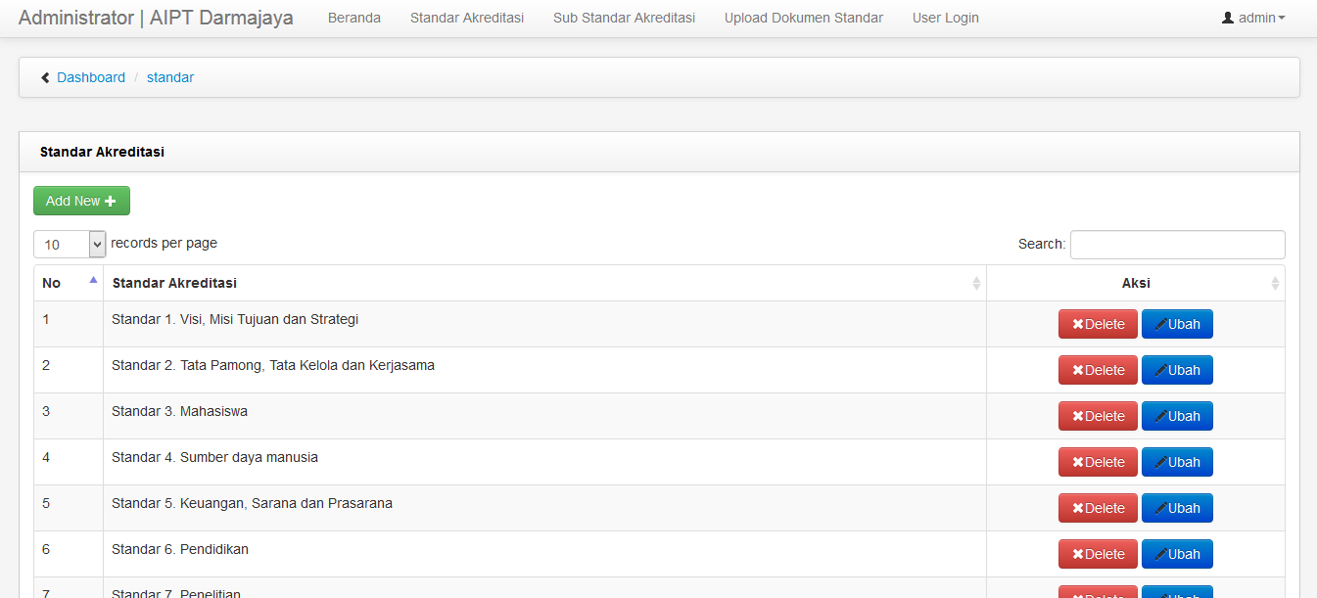Image resolution: width=1317 pixels, height=598 pixels.
Task: Delete Standar 1 Visi, Misi row
Action: click(x=1098, y=324)
